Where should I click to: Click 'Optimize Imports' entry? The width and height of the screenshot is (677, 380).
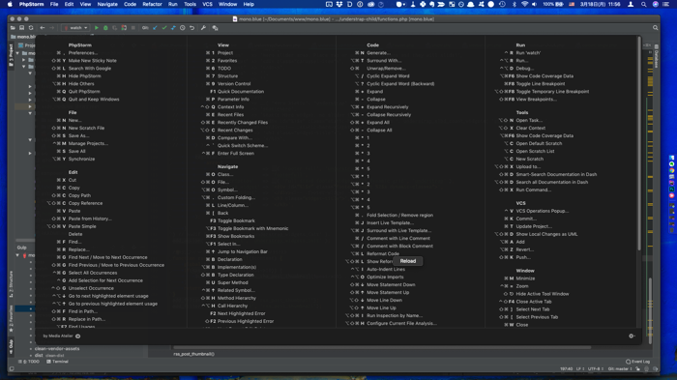[385, 277]
